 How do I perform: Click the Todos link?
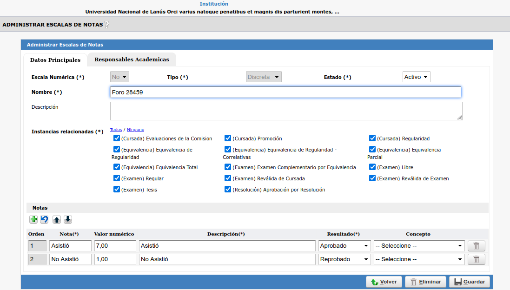point(116,130)
